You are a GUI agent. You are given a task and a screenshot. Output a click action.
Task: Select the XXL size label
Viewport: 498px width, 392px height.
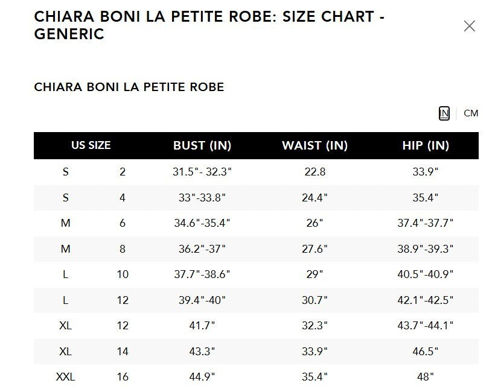coord(65,377)
